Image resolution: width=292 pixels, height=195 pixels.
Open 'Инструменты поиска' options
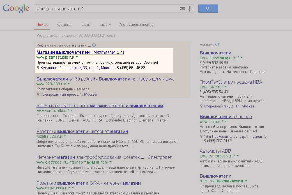coord(136,25)
